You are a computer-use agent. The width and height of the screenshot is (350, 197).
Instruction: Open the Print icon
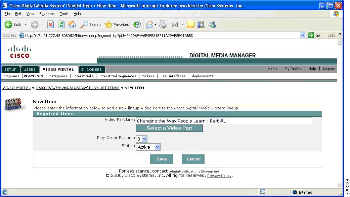pos(163,24)
